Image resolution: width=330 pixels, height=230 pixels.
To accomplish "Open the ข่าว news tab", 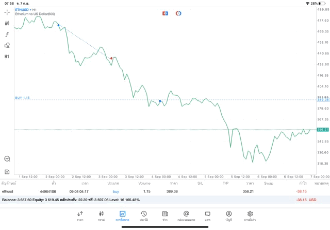I will pos(165,216).
